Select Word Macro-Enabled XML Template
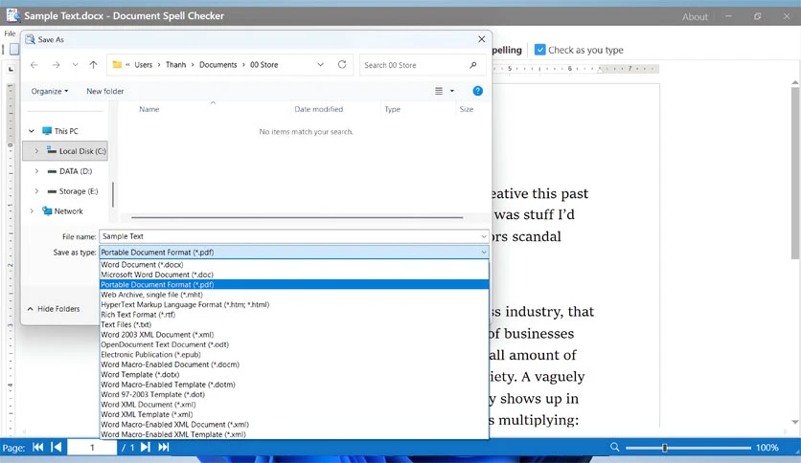 [294, 434]
